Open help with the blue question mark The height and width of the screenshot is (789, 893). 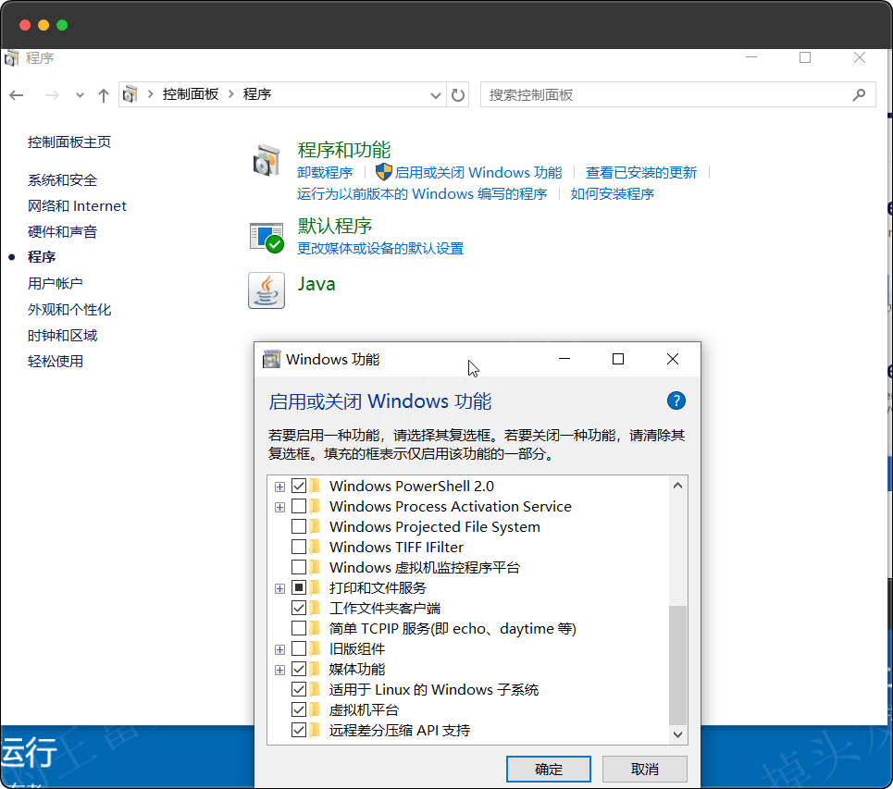676,401
